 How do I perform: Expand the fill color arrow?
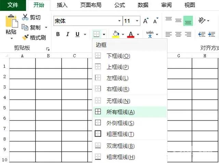(123, 34)
